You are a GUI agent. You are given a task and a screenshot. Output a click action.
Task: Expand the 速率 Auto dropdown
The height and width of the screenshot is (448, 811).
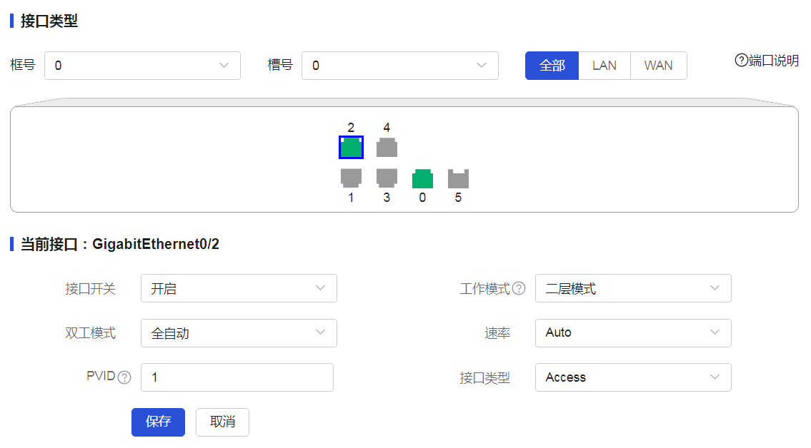tap(632, 333)
